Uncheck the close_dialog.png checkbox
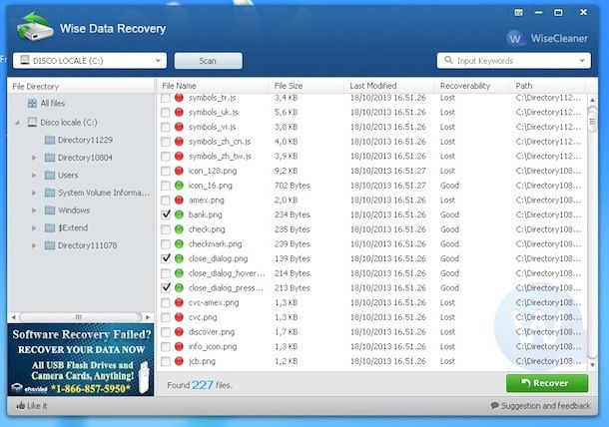This screenshot has width=609, height=427. [x=166, y=258]
